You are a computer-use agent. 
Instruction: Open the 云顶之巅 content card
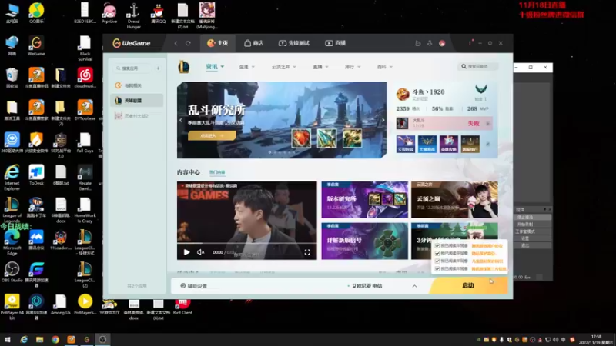(x=454, y=200)
